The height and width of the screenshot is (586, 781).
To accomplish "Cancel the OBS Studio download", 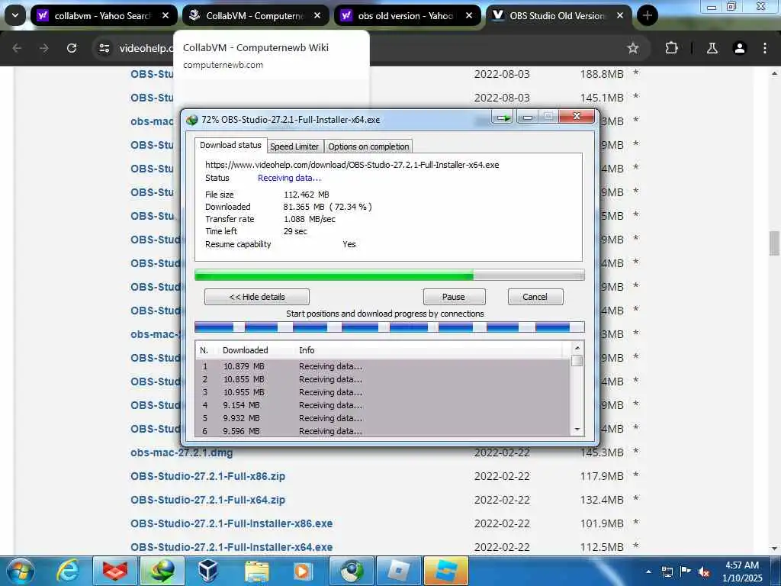I will (535, 297).
